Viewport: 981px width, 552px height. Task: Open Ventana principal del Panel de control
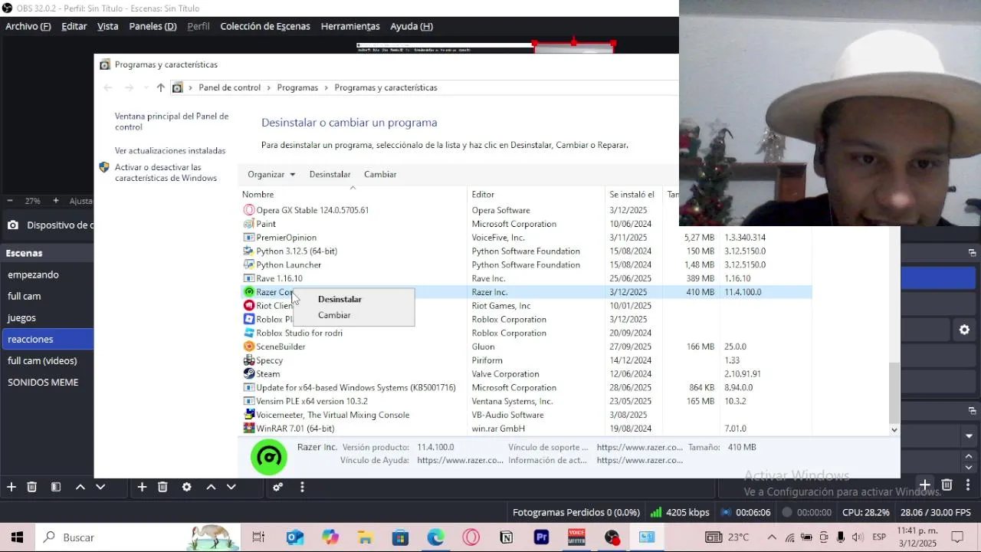tap(172, 121)
